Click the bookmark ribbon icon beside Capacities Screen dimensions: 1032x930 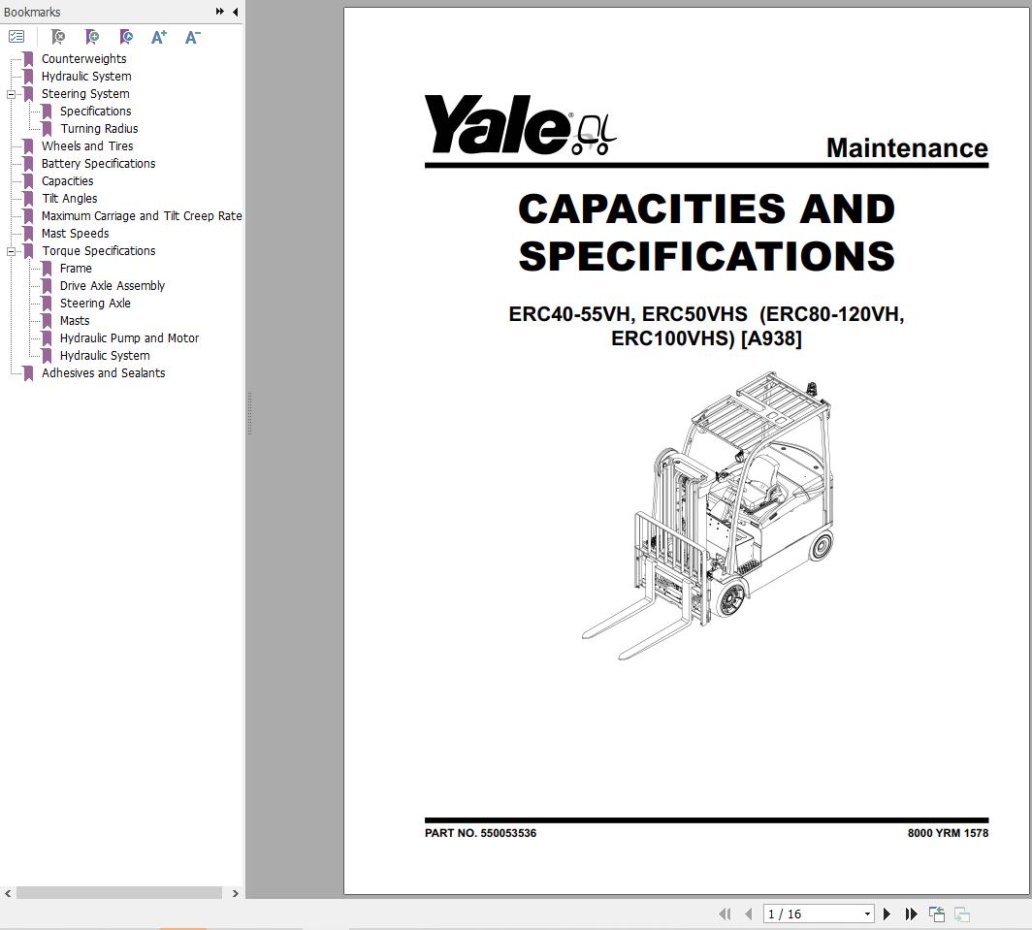coord(28,181)
